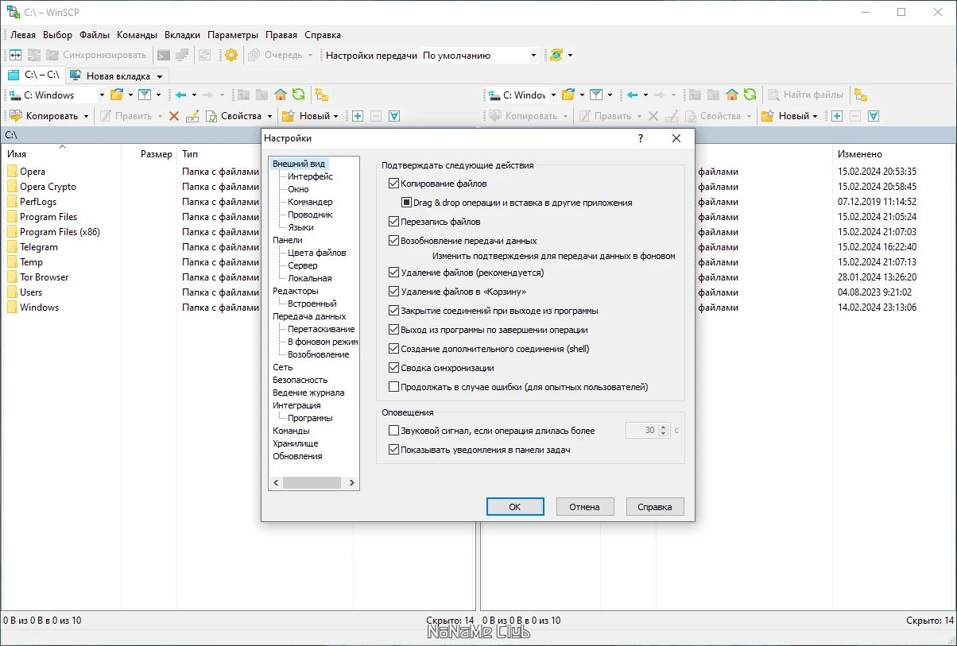Open the По умолчанию transfer settings dropdown
Viewport: 957px width, 646px height.
pos(479,56)
